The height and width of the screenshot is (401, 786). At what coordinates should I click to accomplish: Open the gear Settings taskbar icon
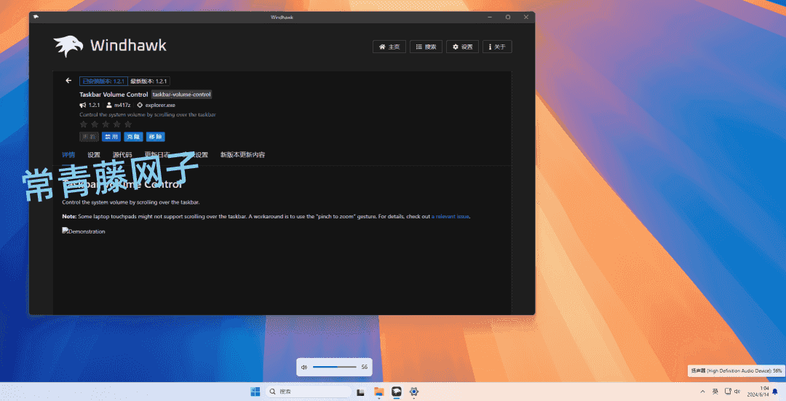tap(413, 392)
